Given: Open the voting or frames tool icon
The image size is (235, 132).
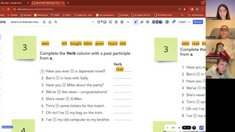Looking at the screenshot, I should (x=105, y=22).
